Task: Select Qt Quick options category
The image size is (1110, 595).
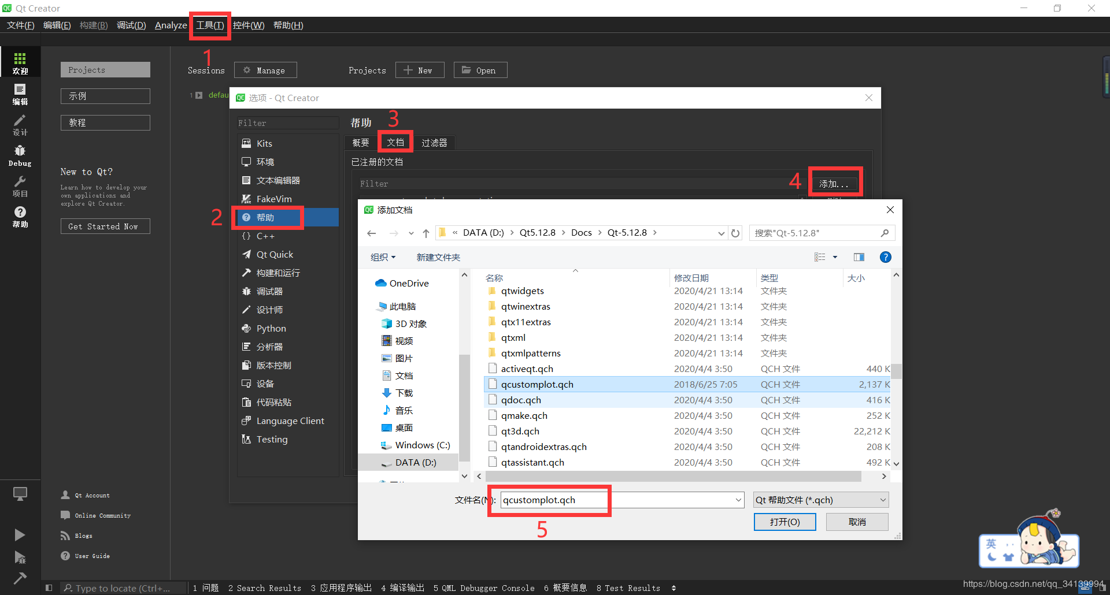Action: pos(288,254)
